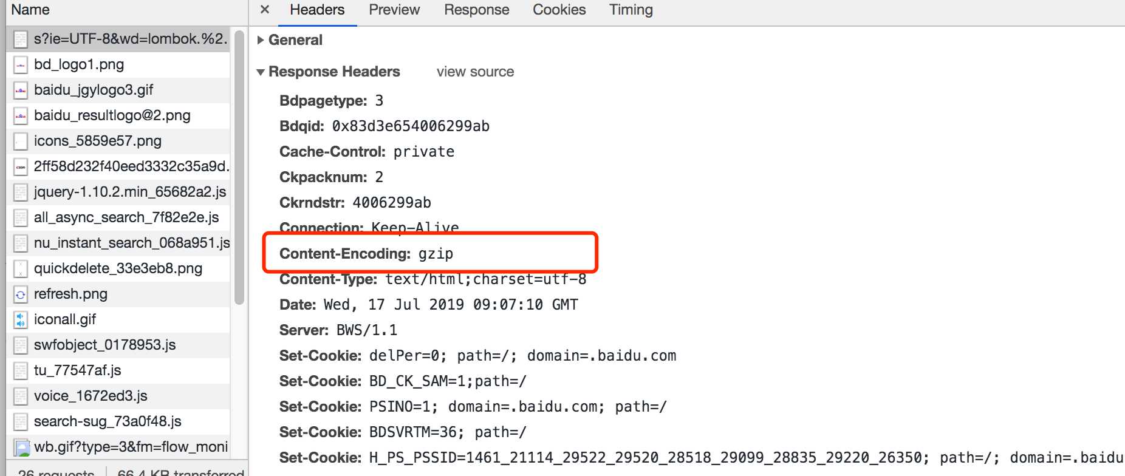
Task: Open the Preview tab
Action: [394, 10]
